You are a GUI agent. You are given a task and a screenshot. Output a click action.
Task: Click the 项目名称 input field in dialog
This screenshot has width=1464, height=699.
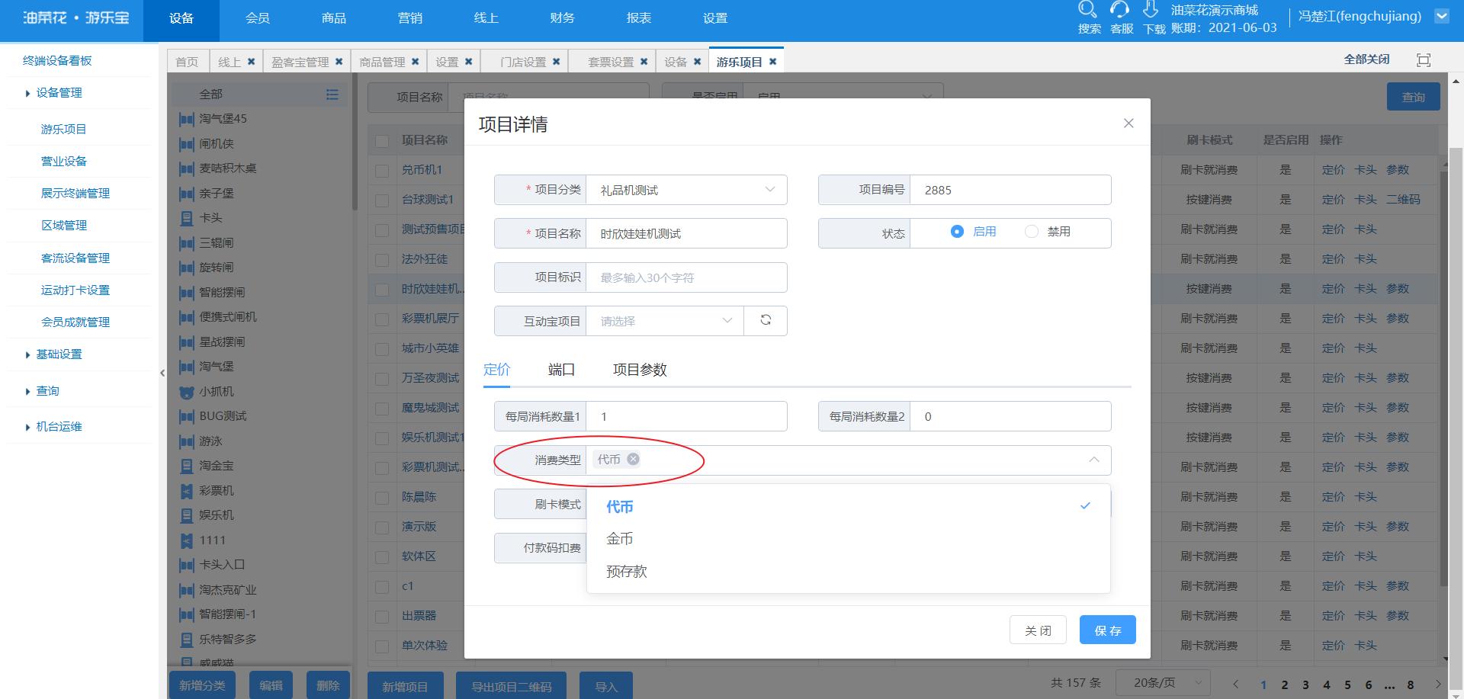tap(686, 233)
